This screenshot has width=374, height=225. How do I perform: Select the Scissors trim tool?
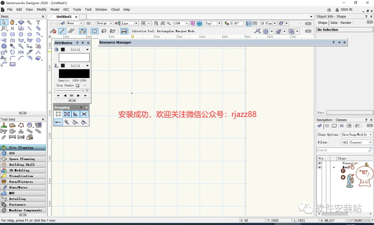4,58
